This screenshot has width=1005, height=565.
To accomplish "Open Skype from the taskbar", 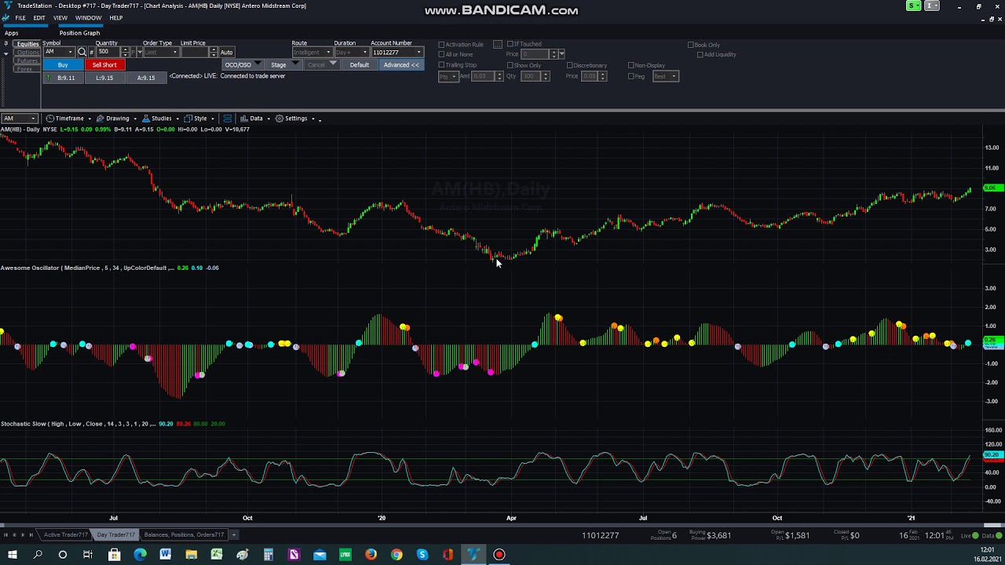I will click(x=422, y=555).
